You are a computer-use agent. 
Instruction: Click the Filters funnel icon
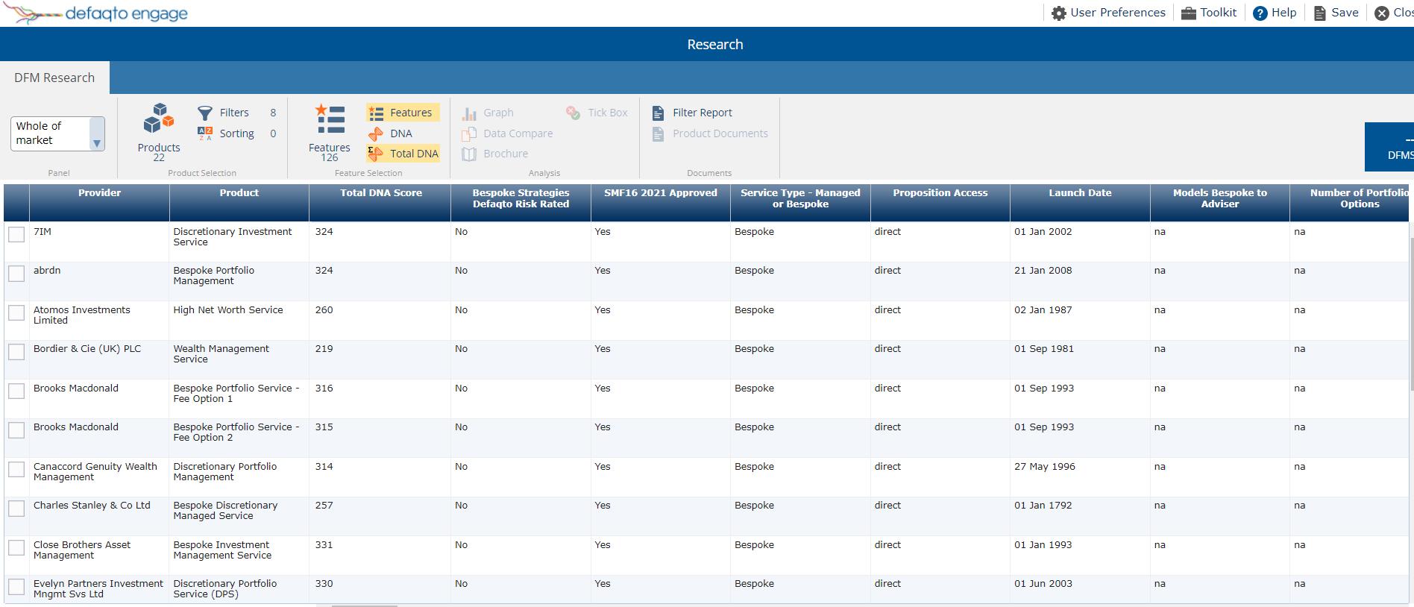tap(205, 113)
